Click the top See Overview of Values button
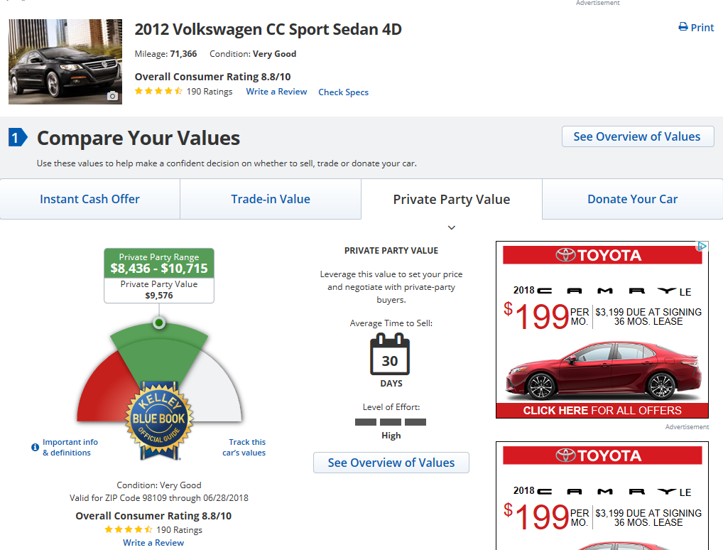The height and width of the screenshot is (550, 723). click(x=637, y=136)
